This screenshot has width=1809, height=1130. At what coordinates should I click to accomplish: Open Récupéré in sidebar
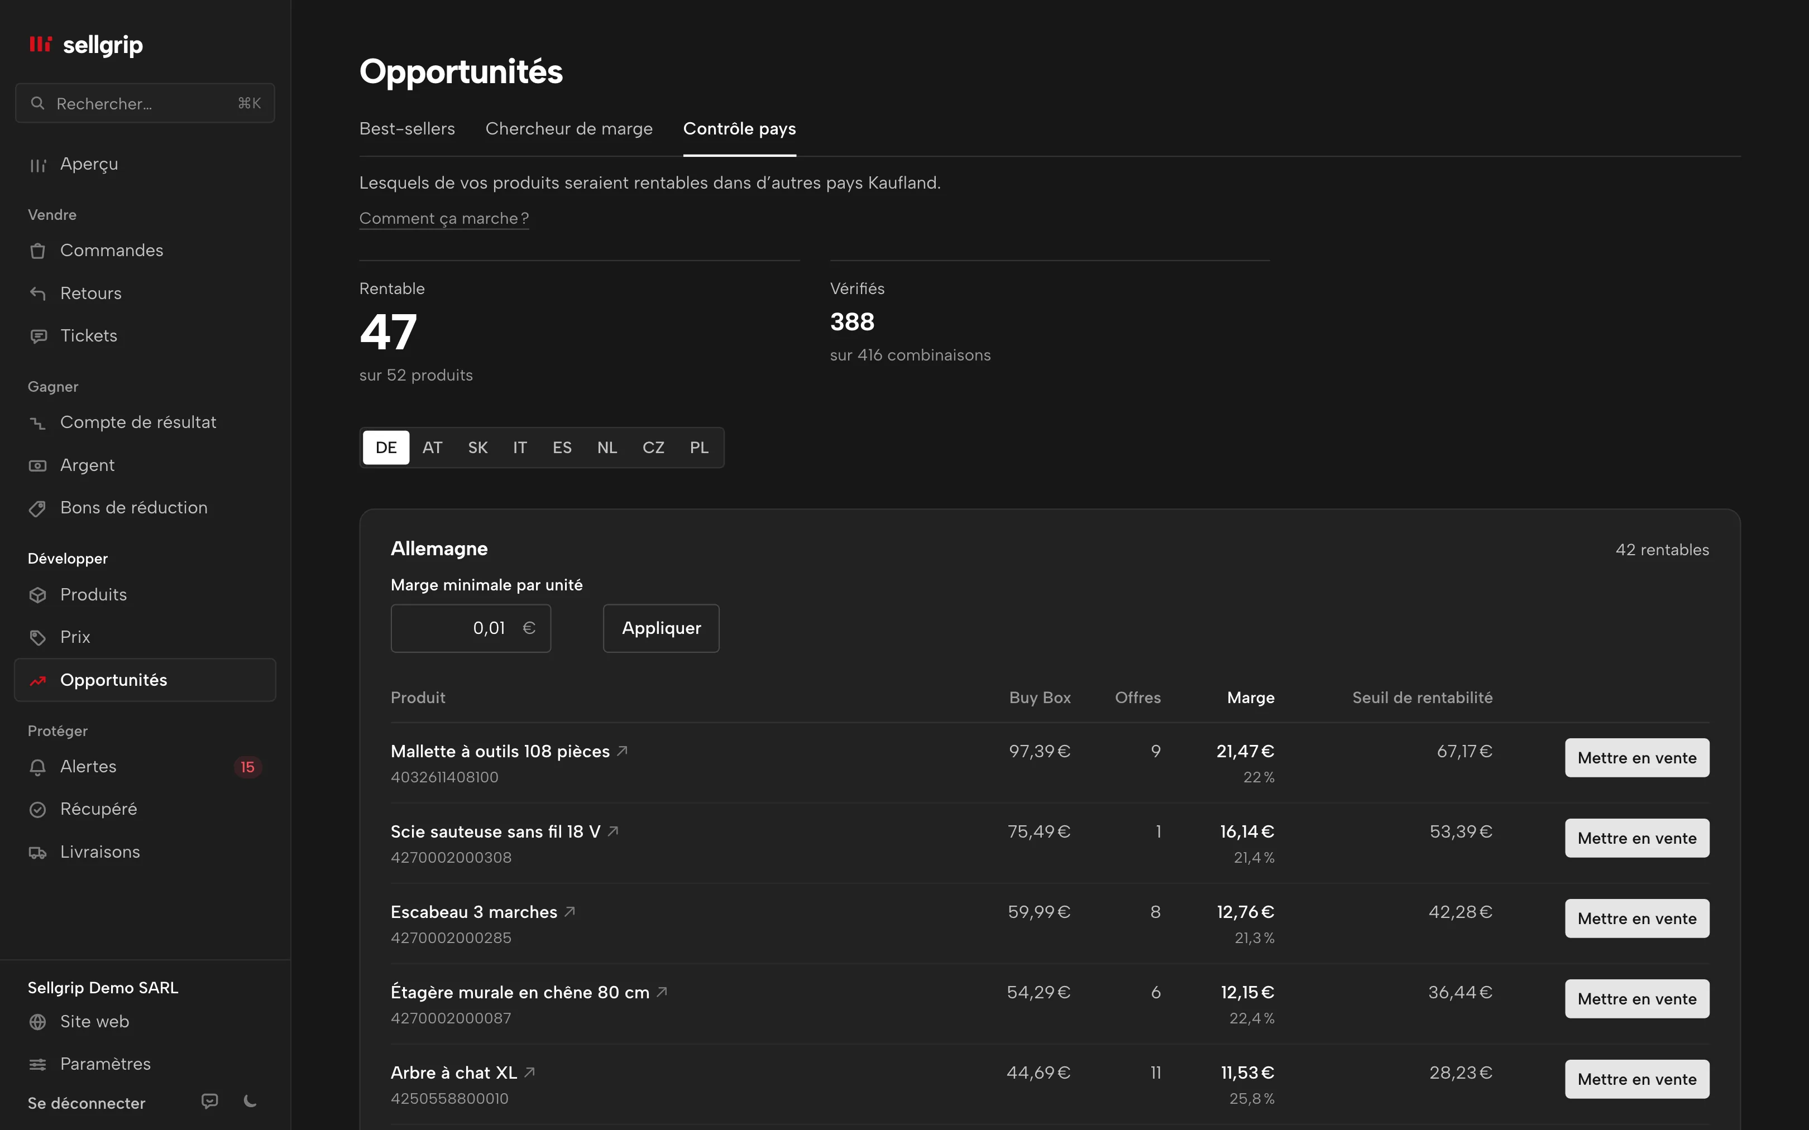click(x=145, y=809)
